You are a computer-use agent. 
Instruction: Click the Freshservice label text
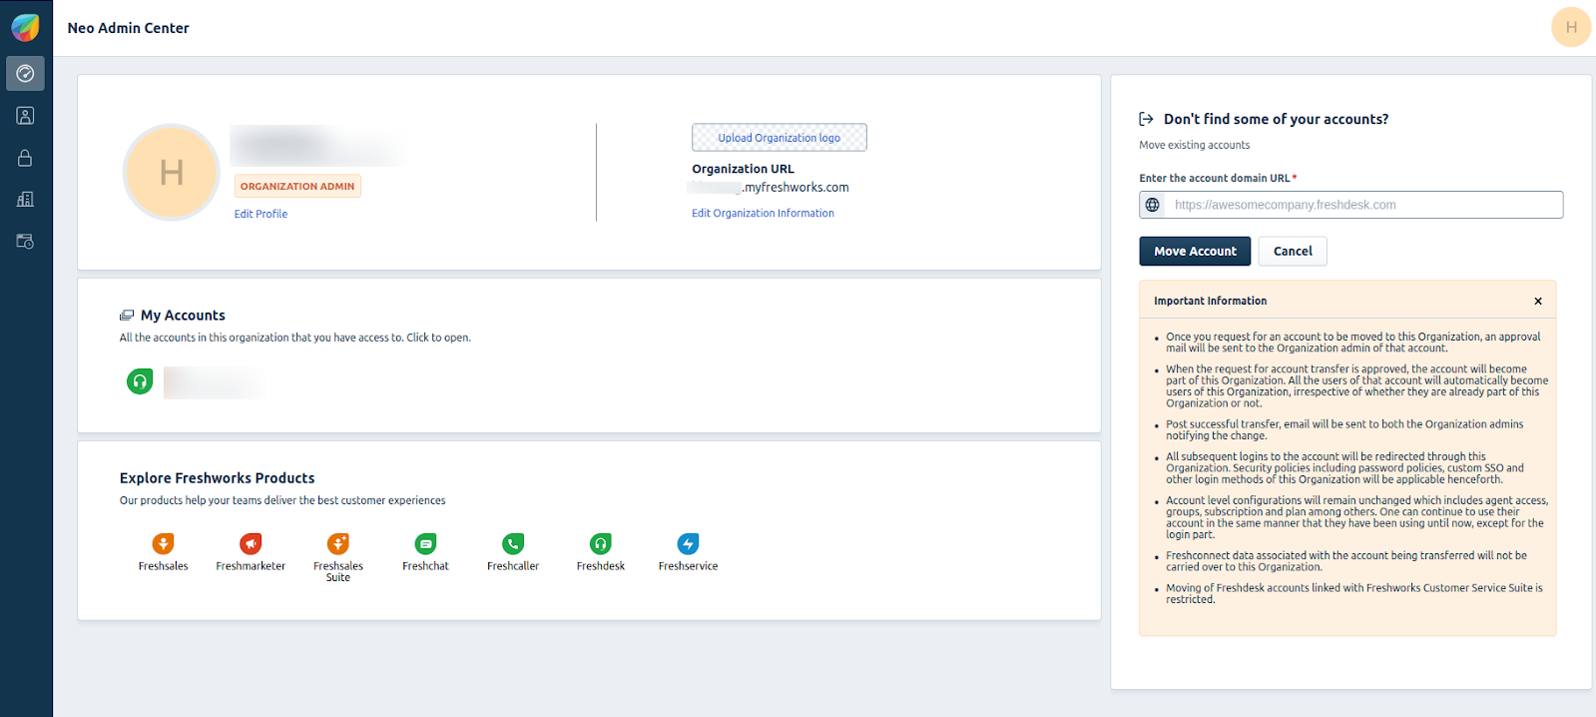tap(688, 566)
